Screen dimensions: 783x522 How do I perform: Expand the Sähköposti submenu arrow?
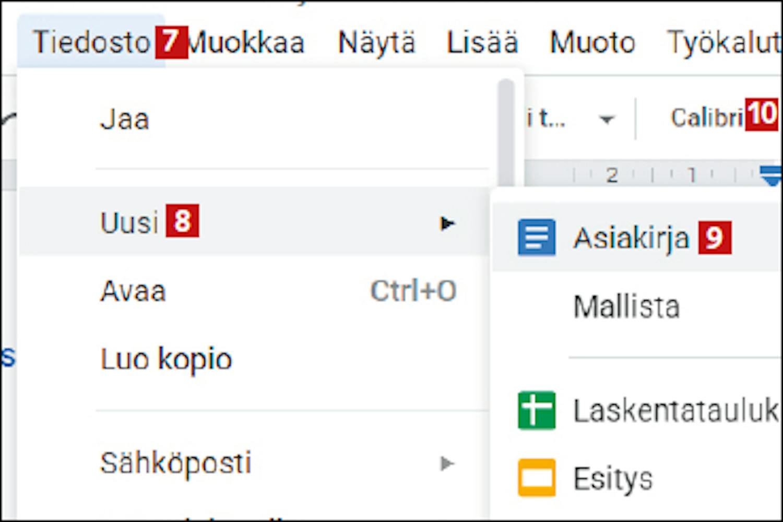(447, 463)
